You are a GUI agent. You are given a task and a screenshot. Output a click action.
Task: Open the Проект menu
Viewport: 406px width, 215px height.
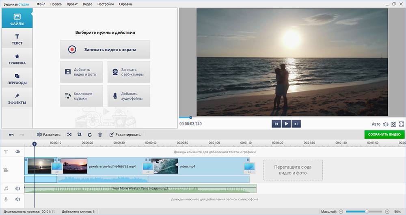pyautogui.click(x=72, y=4)
